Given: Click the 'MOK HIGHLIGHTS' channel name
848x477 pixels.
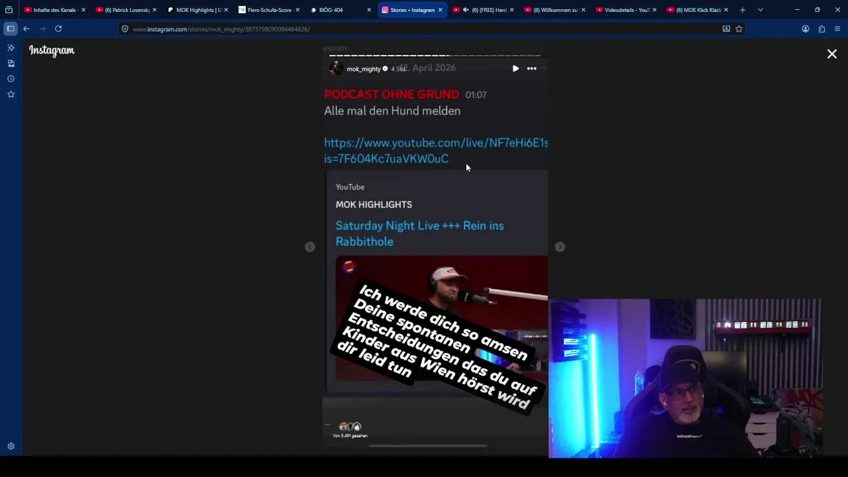Looking at the screenshot, I should 374,205.
